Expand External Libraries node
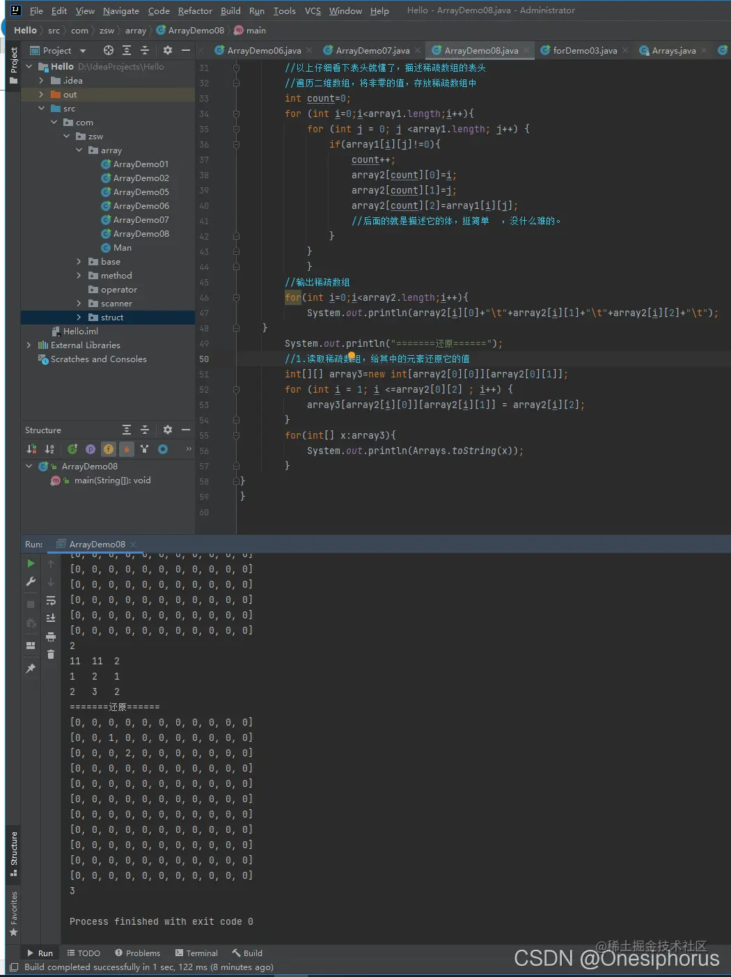 click(29, 345)
